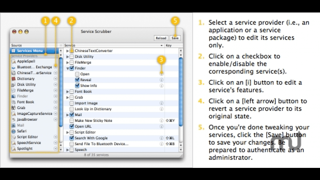Screen dimensions: 320x180
Task: Click the Grab provider icon
Action: [x=14, y=108]
